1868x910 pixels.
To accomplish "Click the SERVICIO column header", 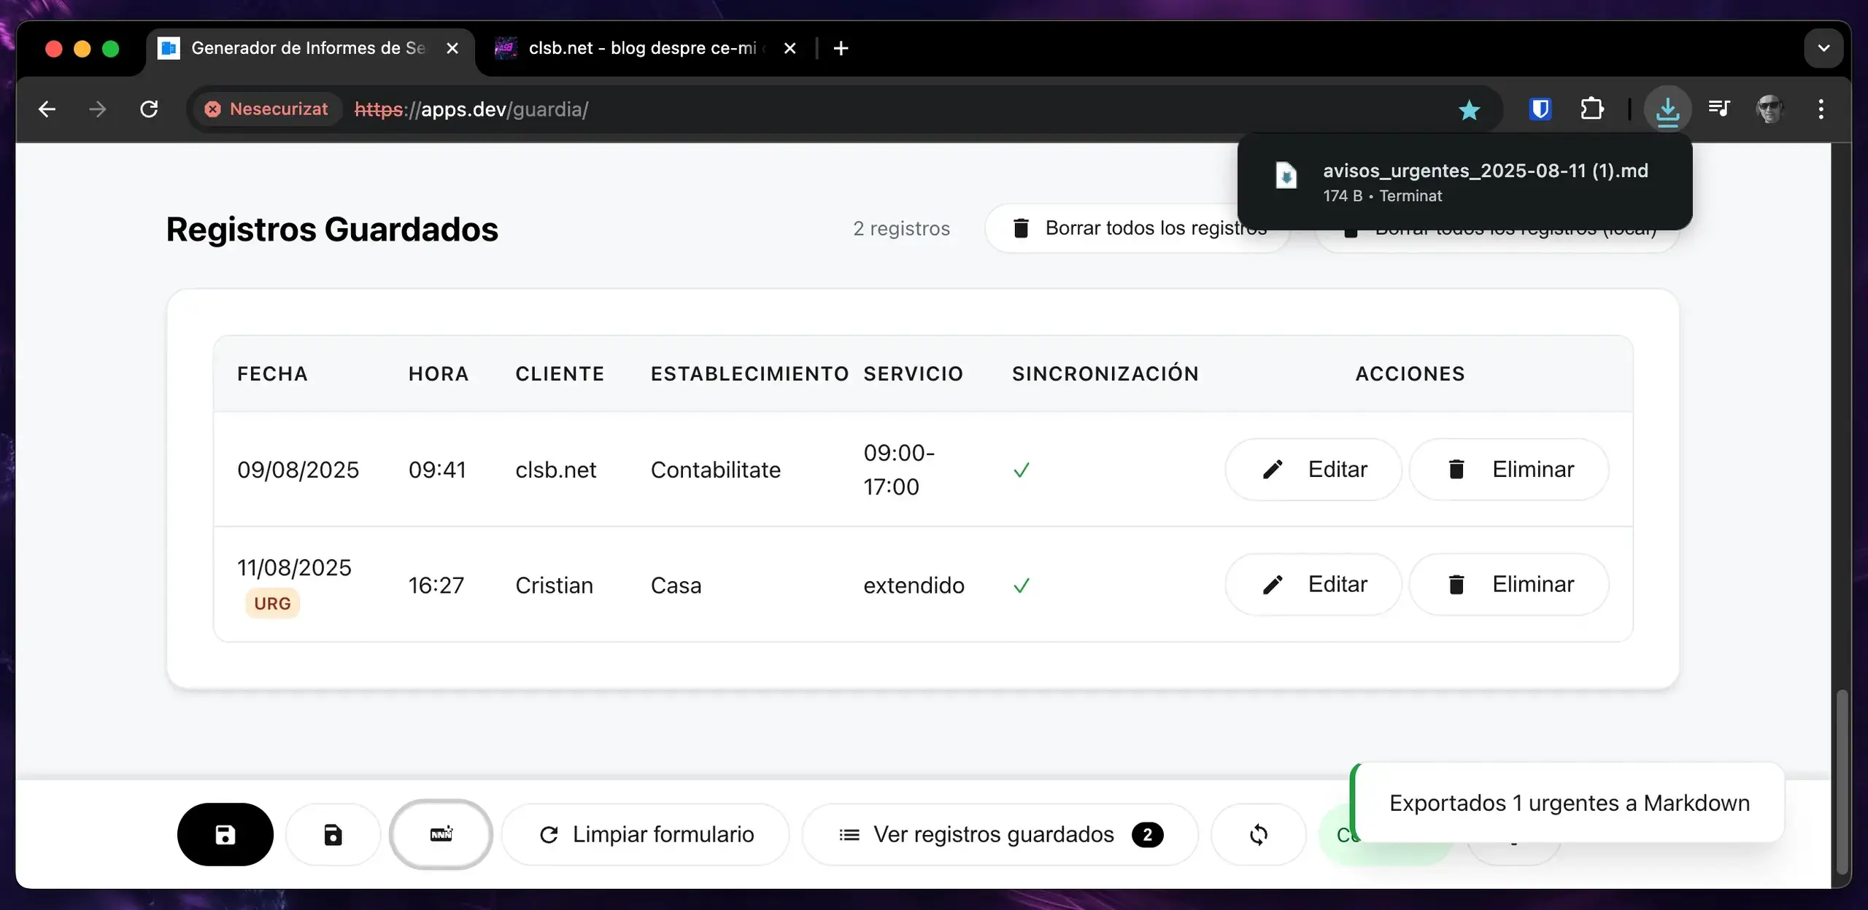I will 913,374.
